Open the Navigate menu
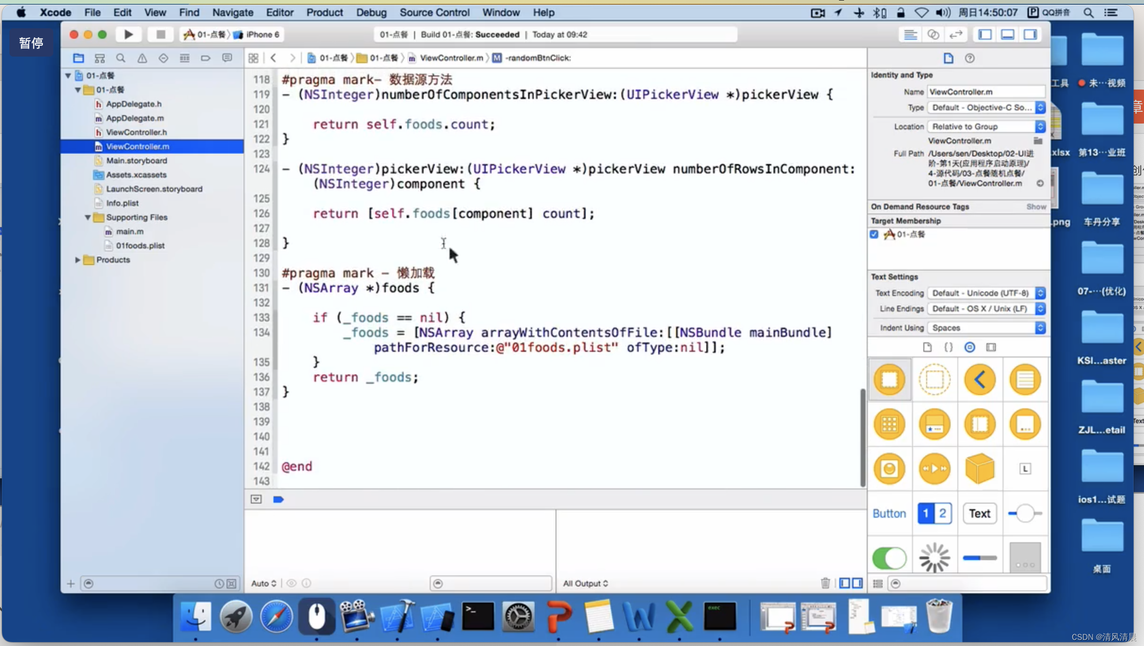 [x=232, y=12]
